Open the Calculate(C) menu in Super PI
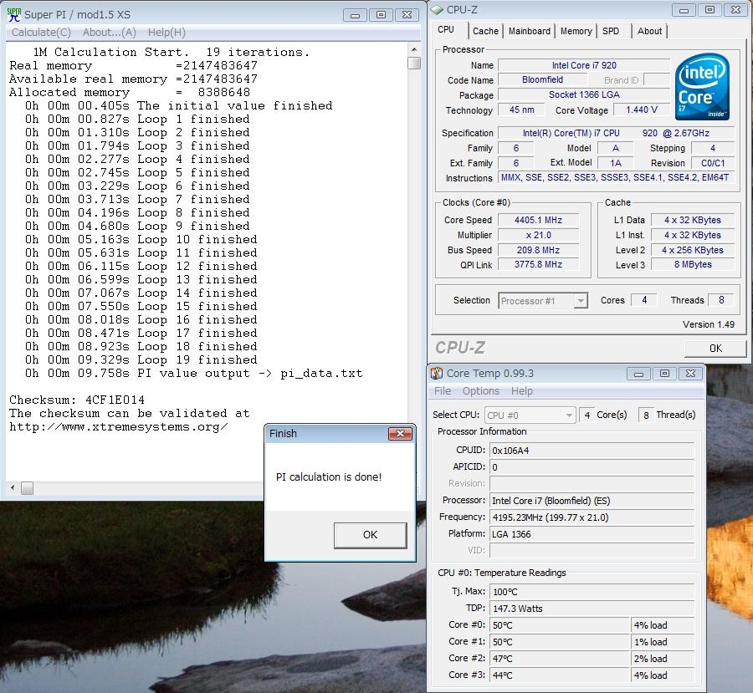Viewport: 753px width, 693px height. coord(41,33)
